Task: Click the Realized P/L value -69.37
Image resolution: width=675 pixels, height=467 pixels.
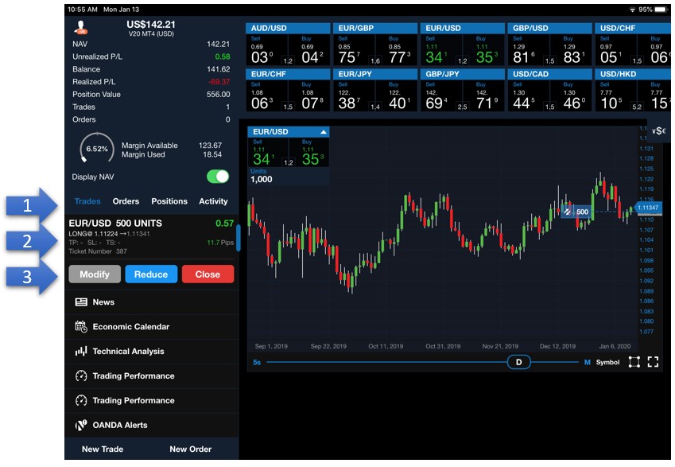Action: pyautogui.click(x=219, y=82)
